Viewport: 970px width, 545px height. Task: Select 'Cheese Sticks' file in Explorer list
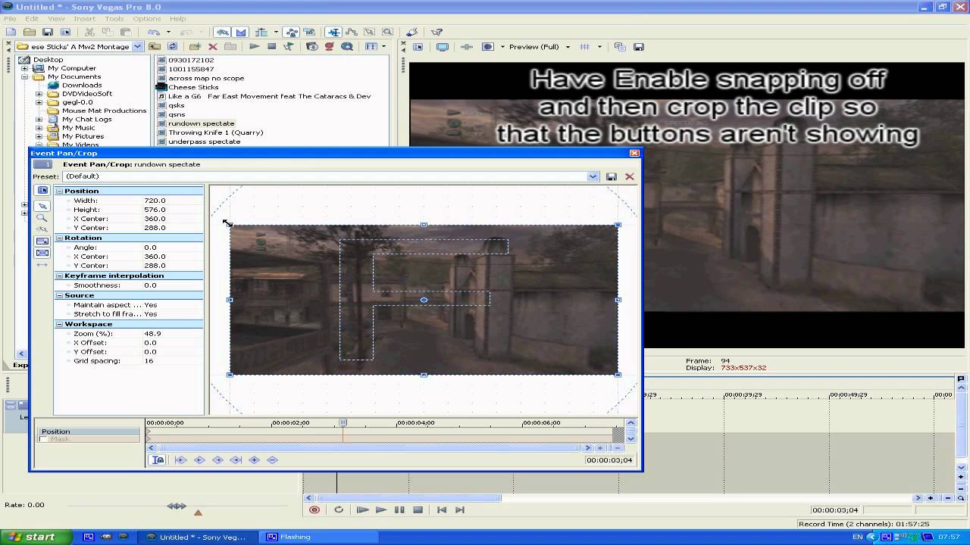pyautogui.click(x=193, y=87)
